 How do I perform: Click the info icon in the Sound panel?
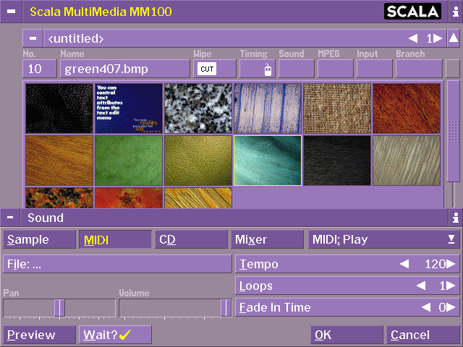[x=454, y=218]
